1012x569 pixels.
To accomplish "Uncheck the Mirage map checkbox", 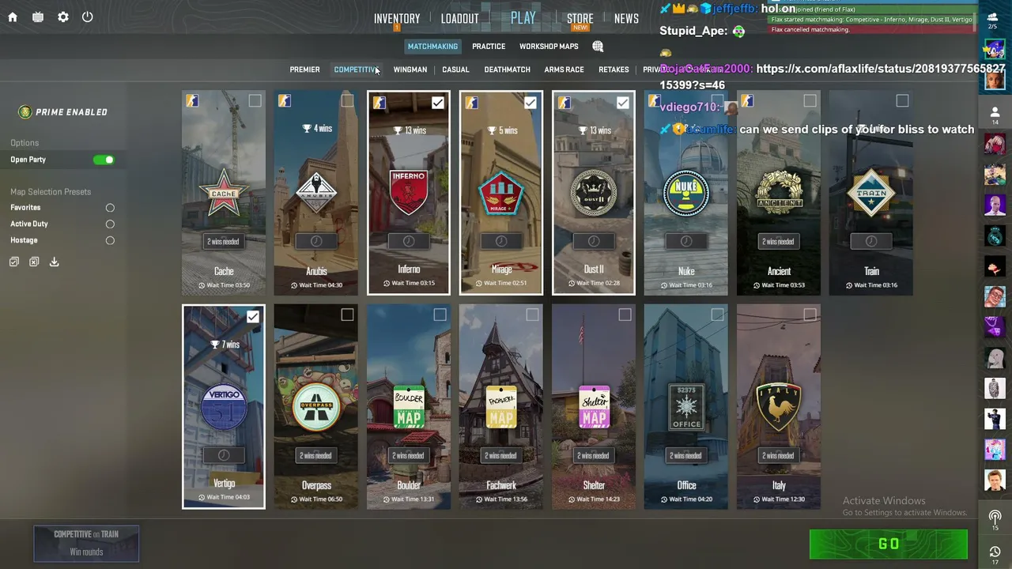I will pos(530,103).
